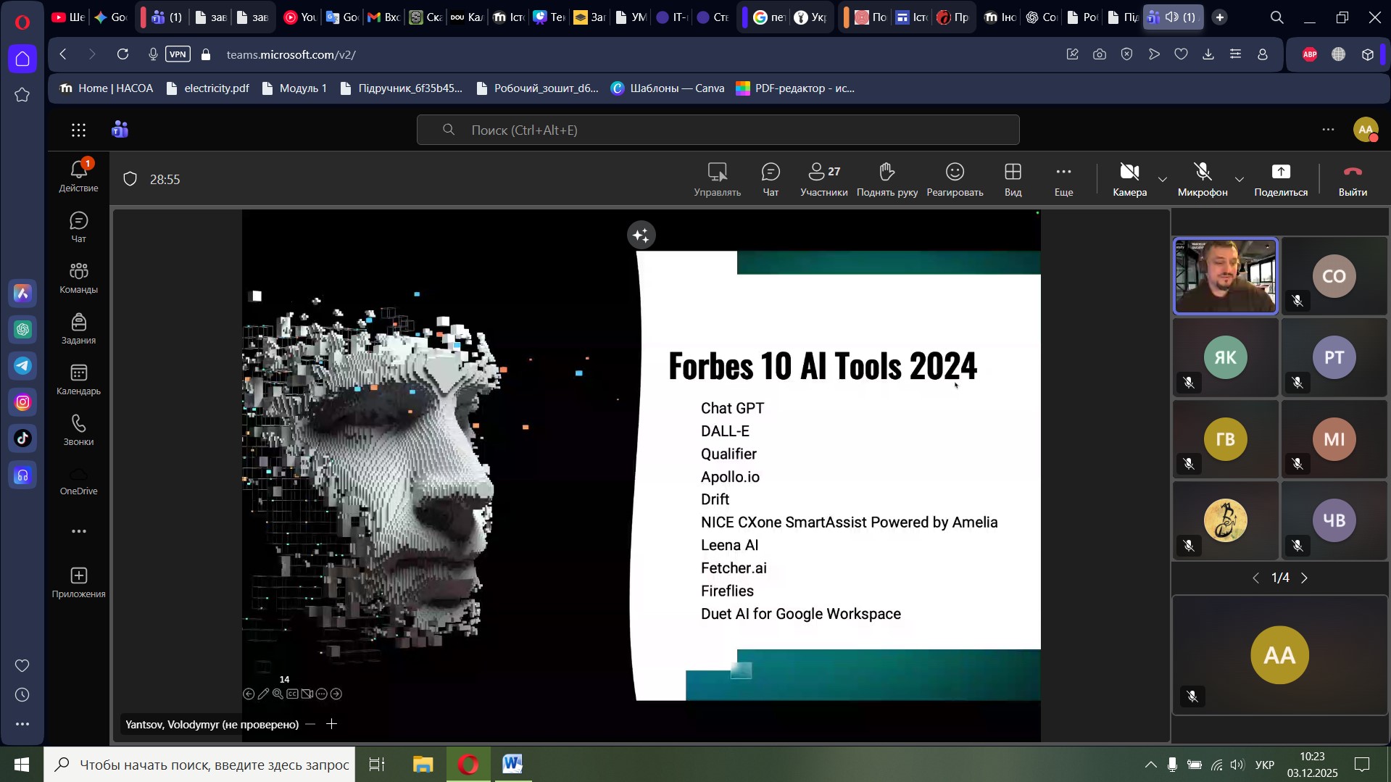Screen dimensions: 1391x782
Task: Leave the meeting
Action: [1352, 179]
